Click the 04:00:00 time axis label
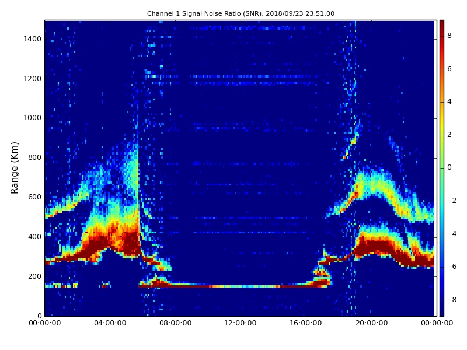Image resolution: width=467 pixels, height=350 pixels. point(110,323)
